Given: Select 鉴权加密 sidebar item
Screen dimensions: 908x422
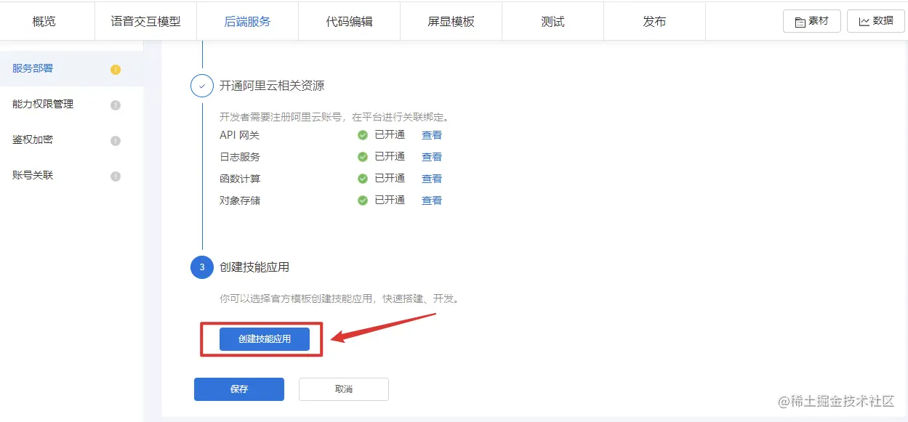Looking at the screenshot, I should (x=71, y=140).
